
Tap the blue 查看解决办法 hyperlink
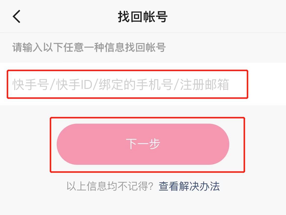(x=189, y=186)
